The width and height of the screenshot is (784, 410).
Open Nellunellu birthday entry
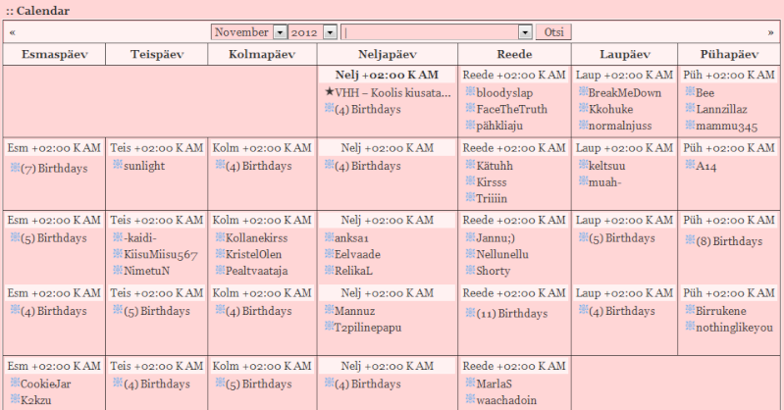coord(502,254)
